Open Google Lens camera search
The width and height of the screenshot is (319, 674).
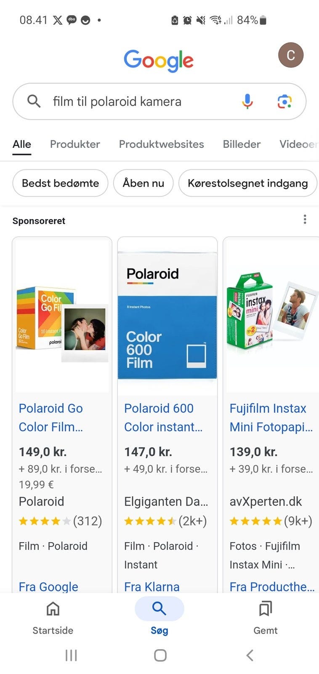pyautogui.click(x=284, y=102)
